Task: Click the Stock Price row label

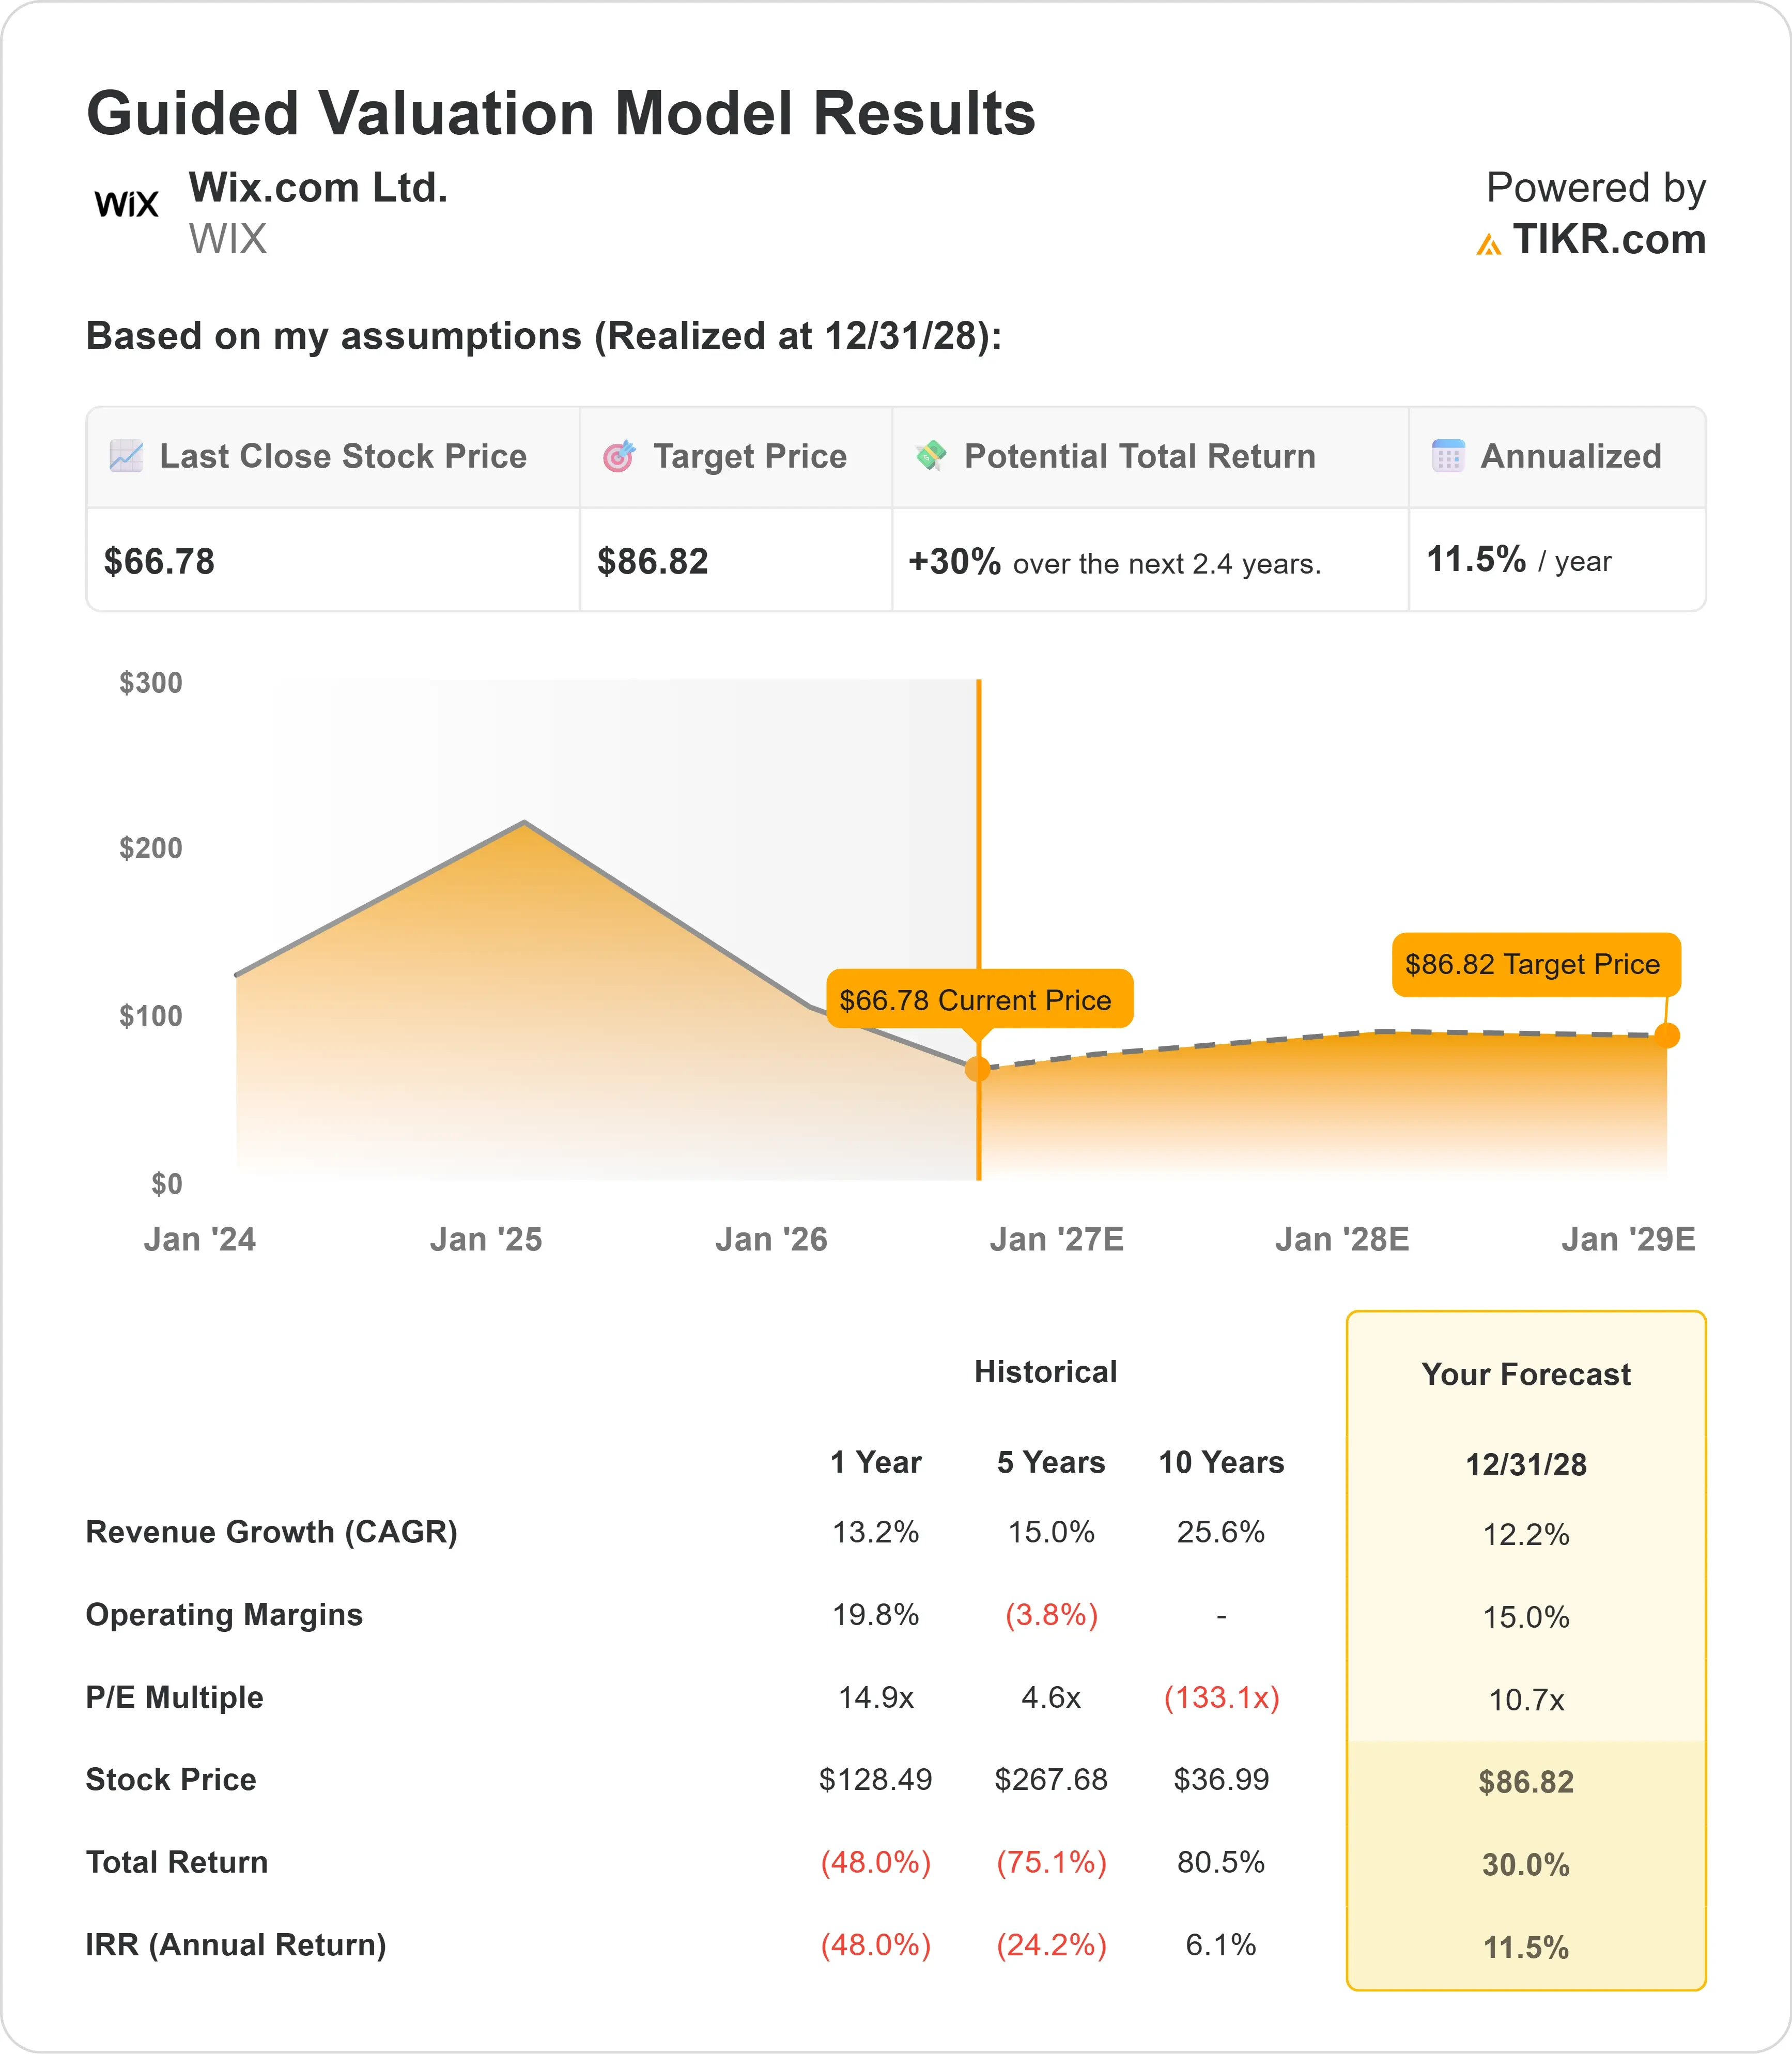Action: click(x=171, y=1780)
